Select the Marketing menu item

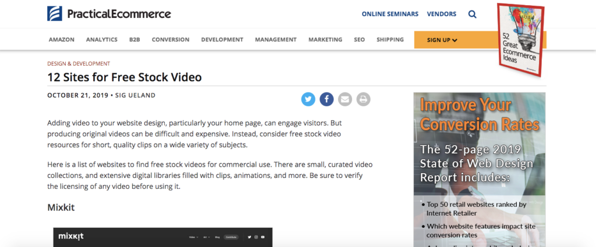(325, 40)
